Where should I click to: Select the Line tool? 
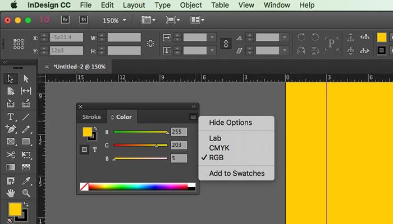point(26,116)
